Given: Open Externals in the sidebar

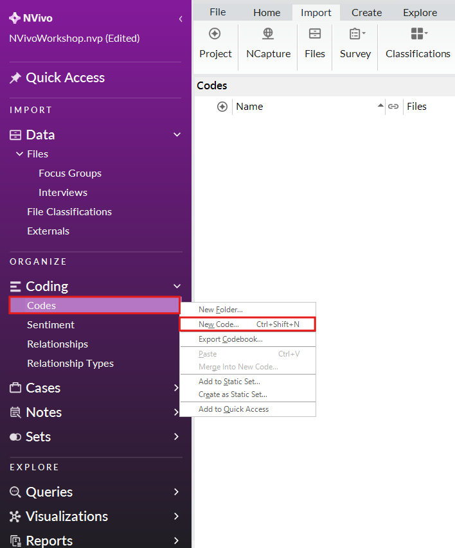Looking at the screenshot, I should pyautogui.click(x=48, y=231).
